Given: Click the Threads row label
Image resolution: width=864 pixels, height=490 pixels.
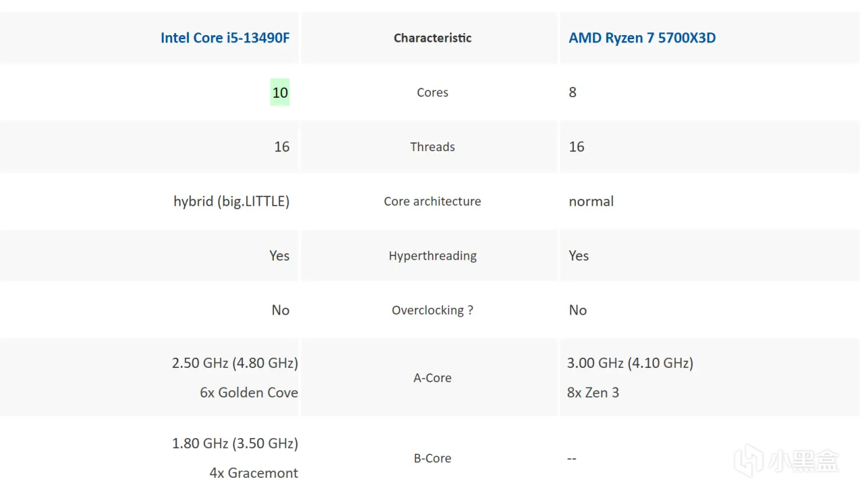Looking at the screenshot, I should tap(432, 147).
